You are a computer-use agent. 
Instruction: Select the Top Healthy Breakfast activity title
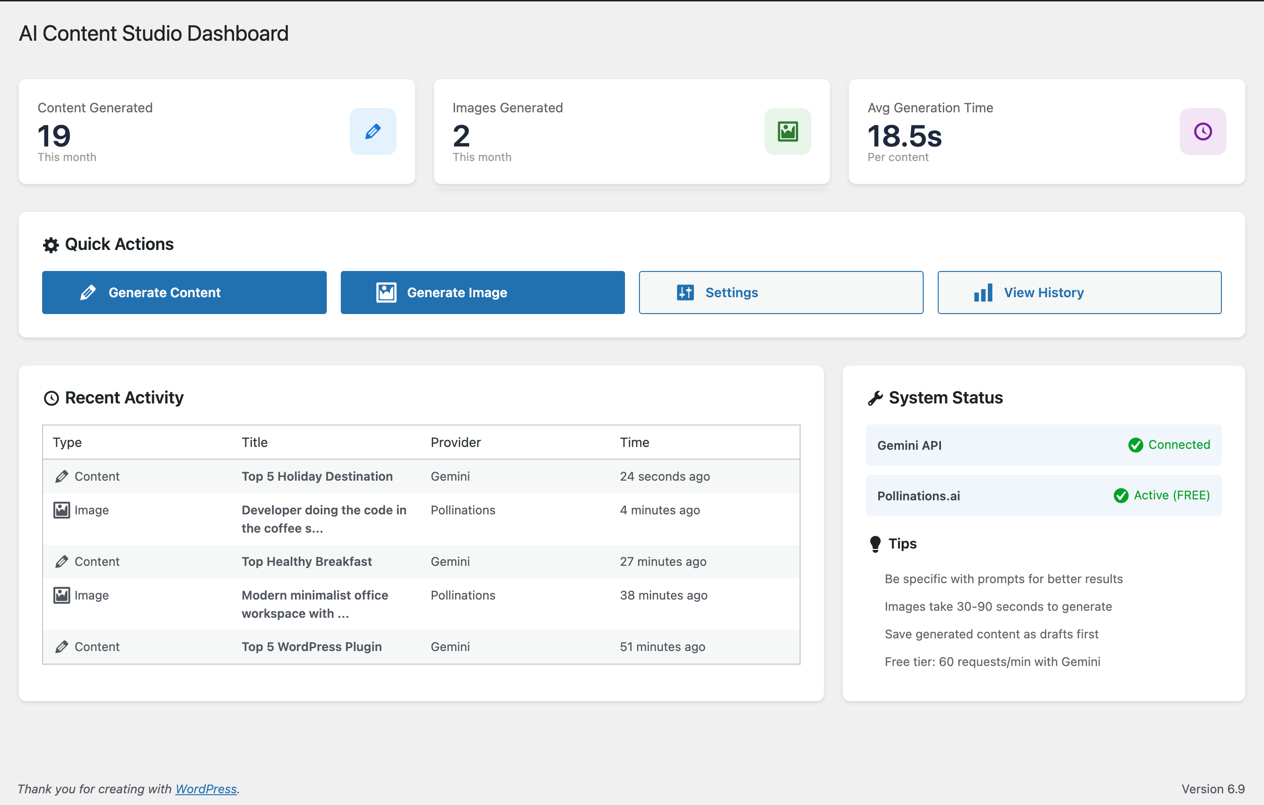[307, 562]
